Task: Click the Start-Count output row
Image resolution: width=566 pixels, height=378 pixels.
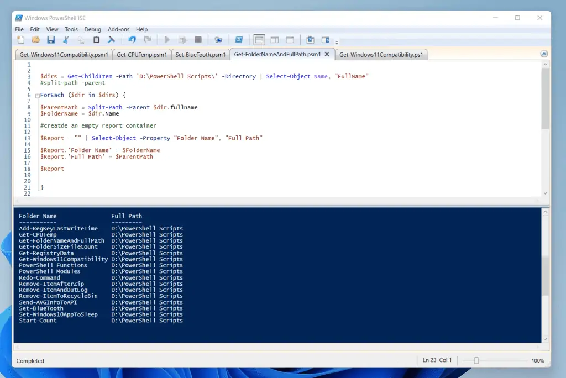Action: coord(101,321)
